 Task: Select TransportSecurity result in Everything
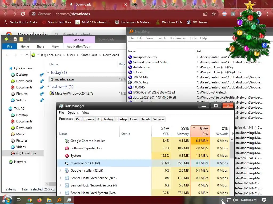coord(145,57)
